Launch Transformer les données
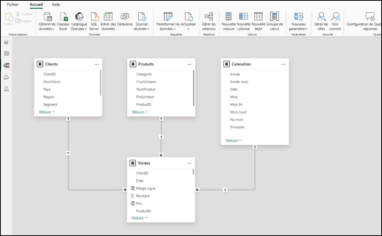 [168, 21]
